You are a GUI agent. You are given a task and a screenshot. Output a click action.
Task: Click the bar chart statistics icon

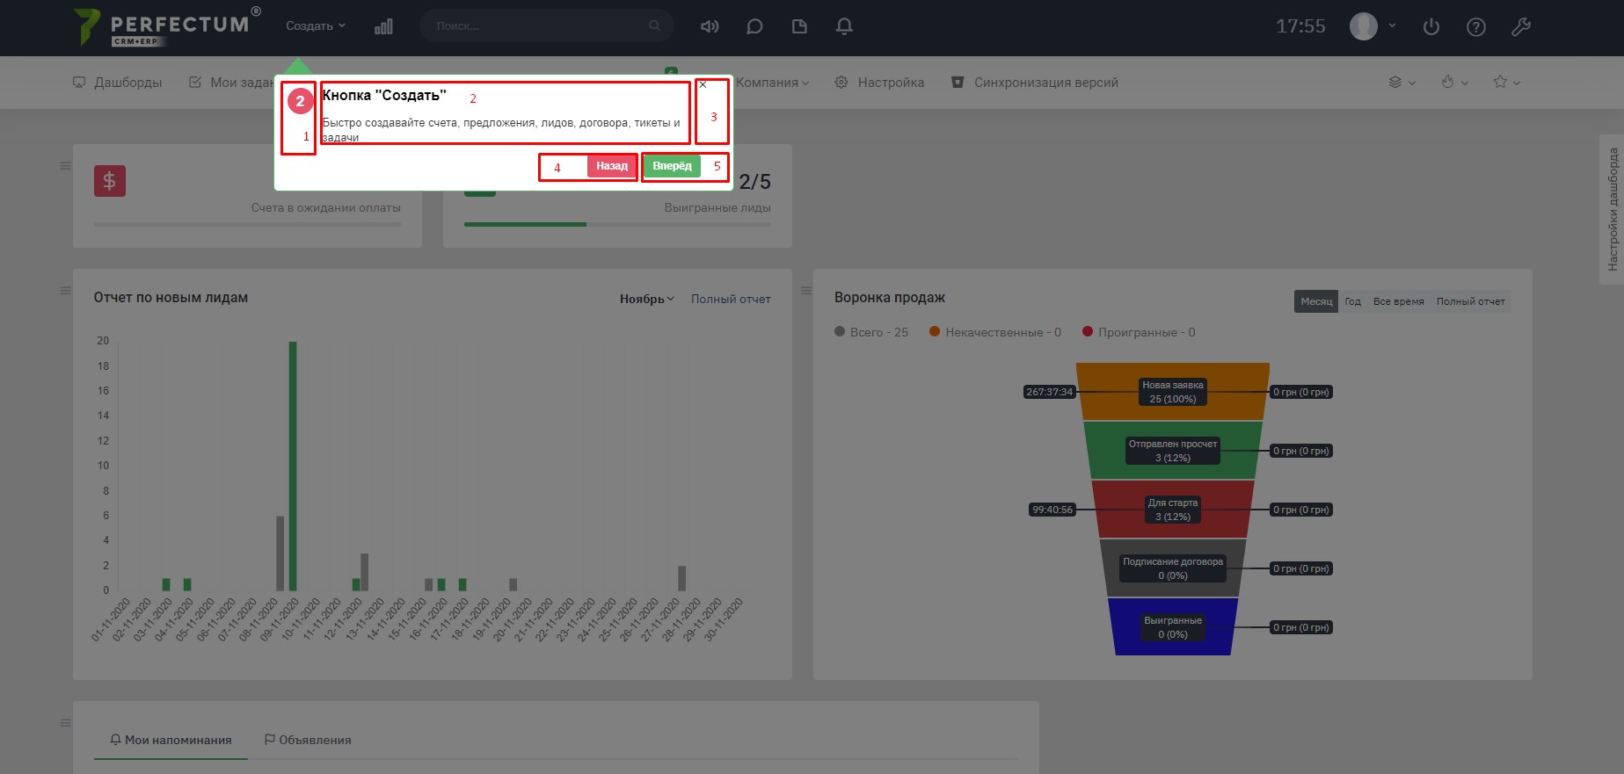[383, 26]
